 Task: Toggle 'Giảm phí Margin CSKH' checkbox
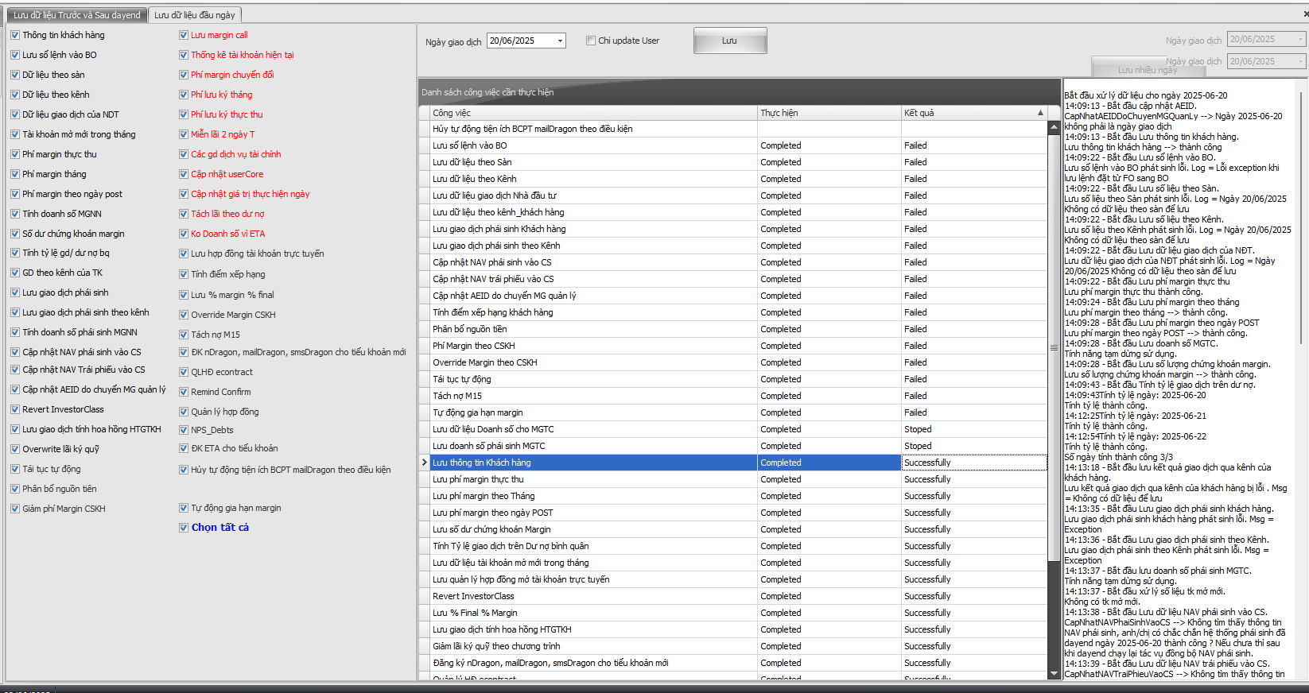point(15,509)
